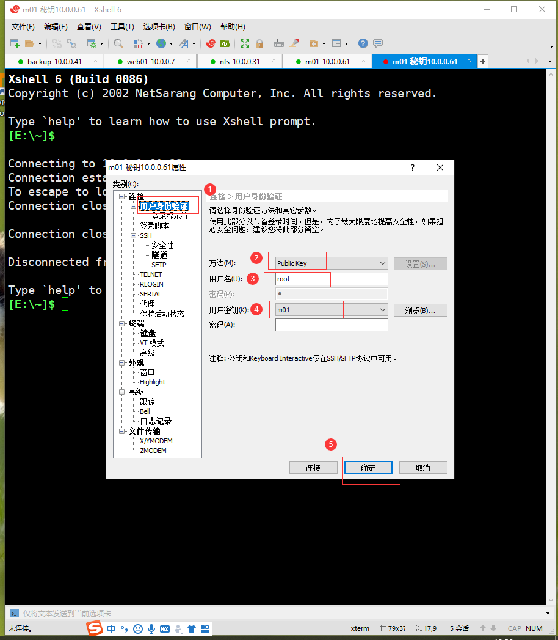This screenshot has height=640, width=558.
Task: Open the 工具(T) menu
Action: click(x=122, y=27)
